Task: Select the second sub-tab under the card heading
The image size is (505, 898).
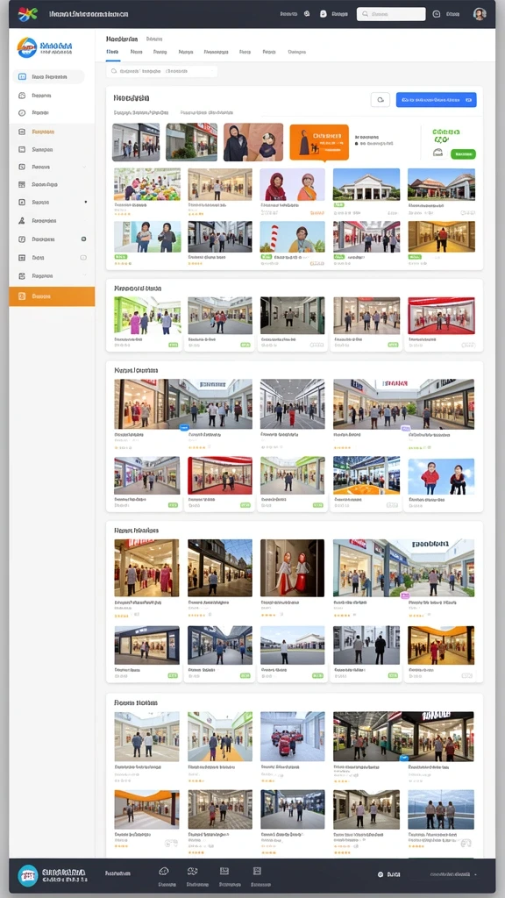Action: [x=207, y=113]
